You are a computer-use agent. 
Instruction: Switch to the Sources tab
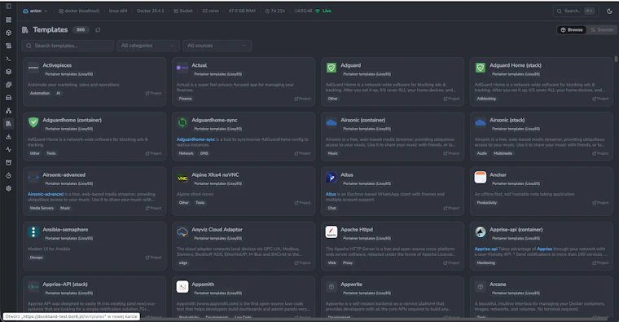(x=601, y=29)
